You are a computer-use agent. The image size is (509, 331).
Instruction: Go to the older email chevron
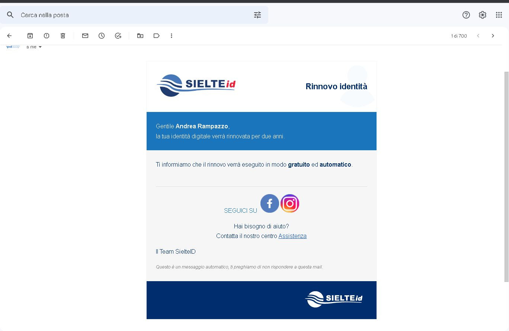pos(493,36)
